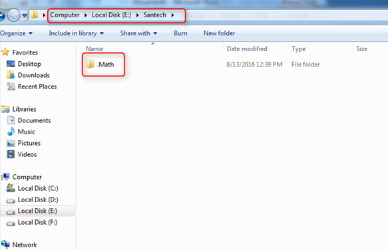Click the Downloads folder icon
Viewport: 388px width, 250px height.
pos(11,75)
